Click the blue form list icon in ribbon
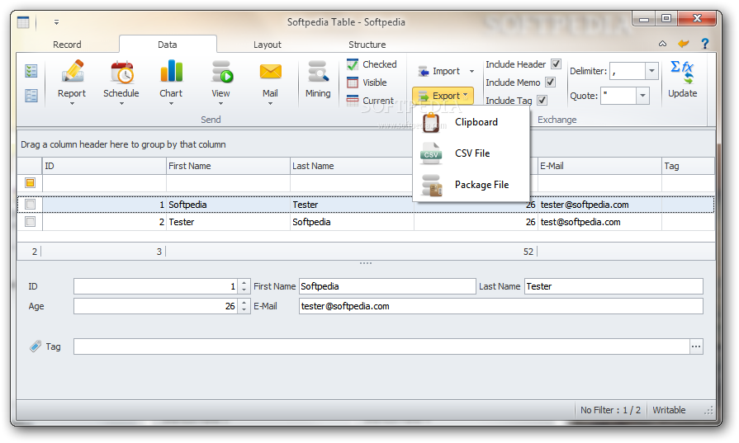The height and width of the screenshot is (443, 739). click(31, 96)
